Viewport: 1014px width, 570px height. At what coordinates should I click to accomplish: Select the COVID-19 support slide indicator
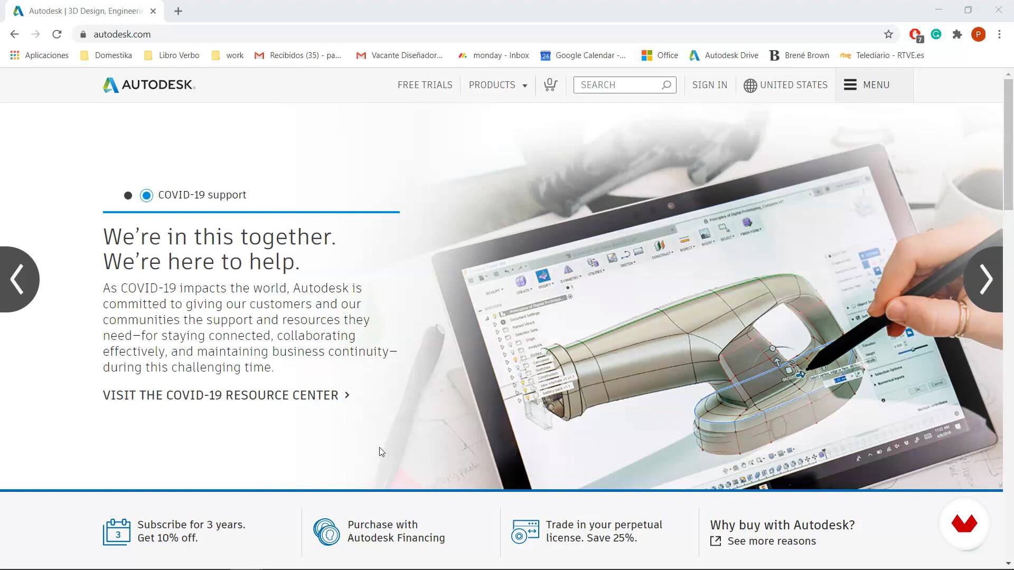click(x=146, y=196)
